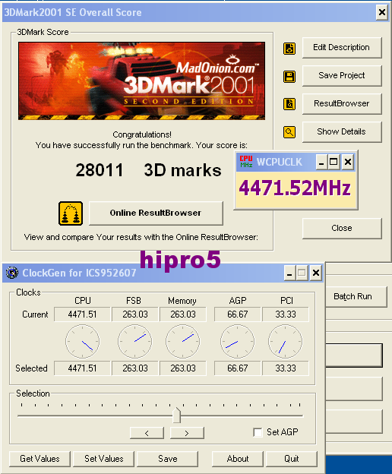The width and height of the screenshot is (392, 474).
Task: Click the Online ResultBrowser trees icon
Action: tap(71, 213)
